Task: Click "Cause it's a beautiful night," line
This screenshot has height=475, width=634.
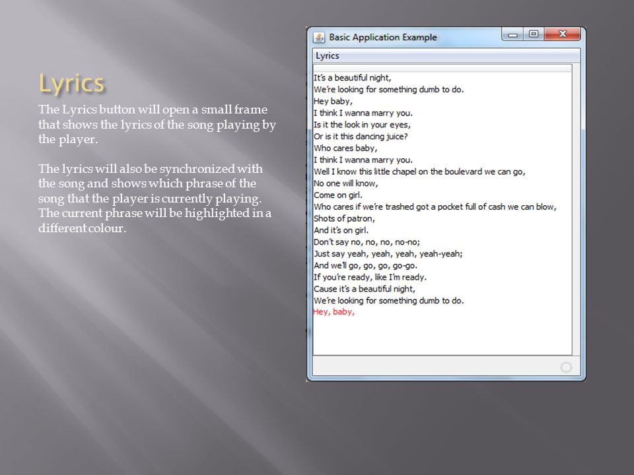Action: tap(365, 289)
